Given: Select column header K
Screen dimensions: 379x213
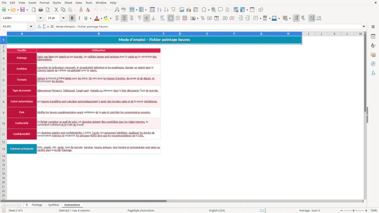Looking at the screenshot, I should (335, 34).
